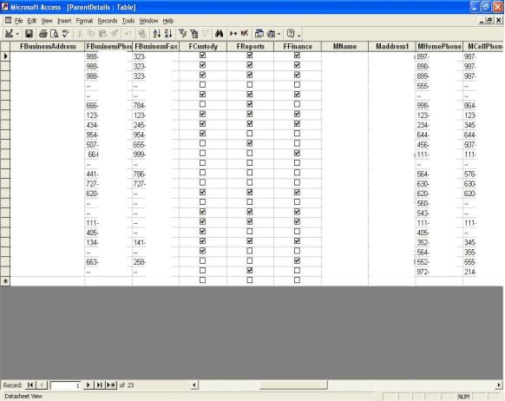Show the Database Window icon
Screen dimensions: 505x401
[x=259, y=34]
